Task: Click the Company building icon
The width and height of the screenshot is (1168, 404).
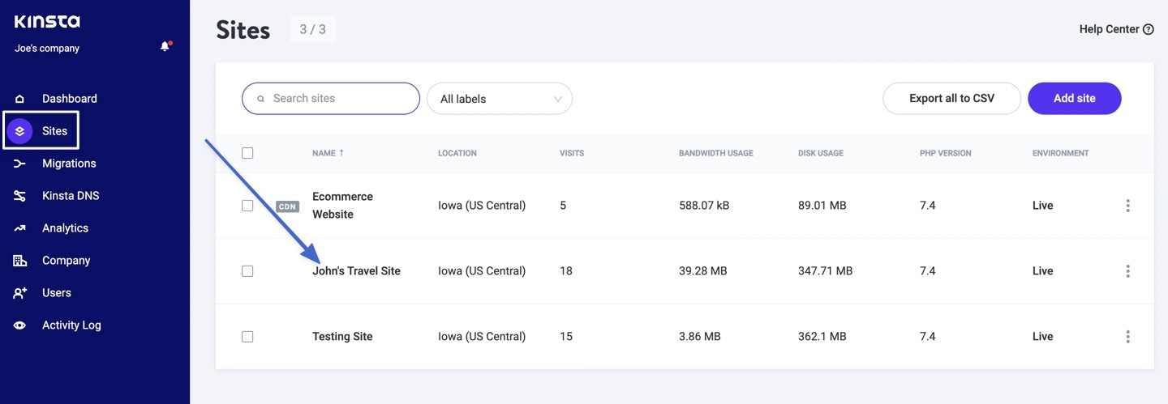Action: 19,261
